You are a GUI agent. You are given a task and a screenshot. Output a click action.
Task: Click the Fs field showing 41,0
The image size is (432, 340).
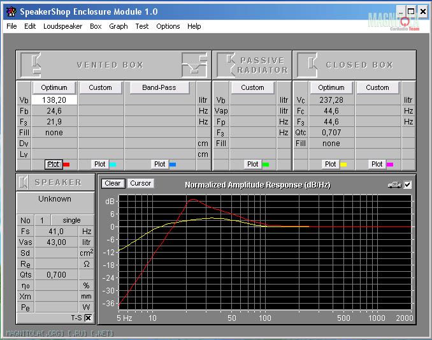56,231
